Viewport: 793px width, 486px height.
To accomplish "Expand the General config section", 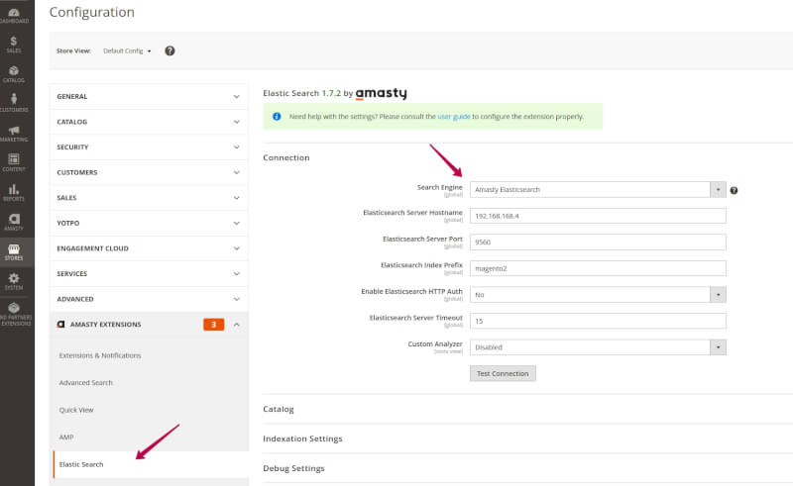I will [149, 96].
